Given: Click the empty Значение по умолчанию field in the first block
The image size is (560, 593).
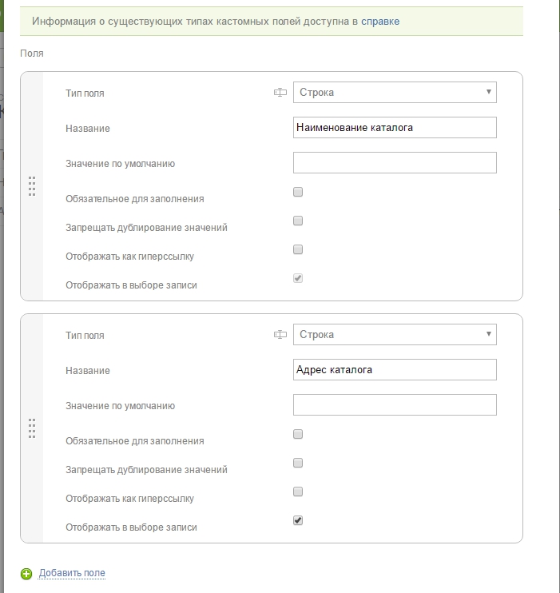Looking at the screenshot, I should click(x=395, y=163).
